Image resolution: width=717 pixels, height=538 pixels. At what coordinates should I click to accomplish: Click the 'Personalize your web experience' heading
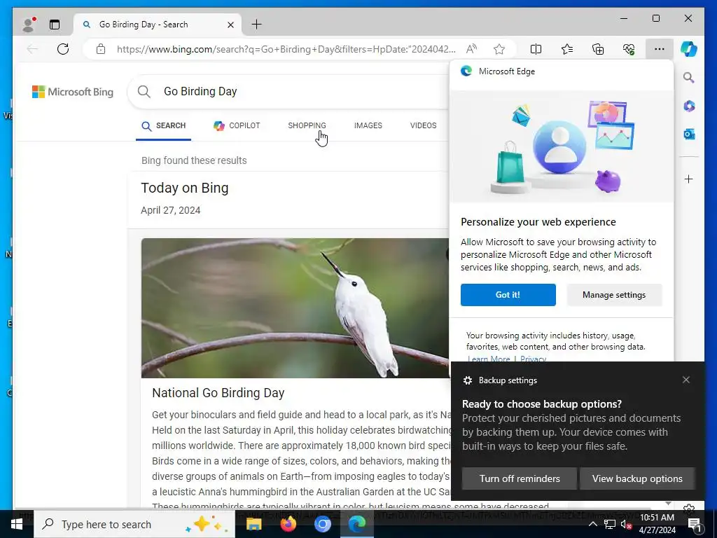[x=538, y=222]
